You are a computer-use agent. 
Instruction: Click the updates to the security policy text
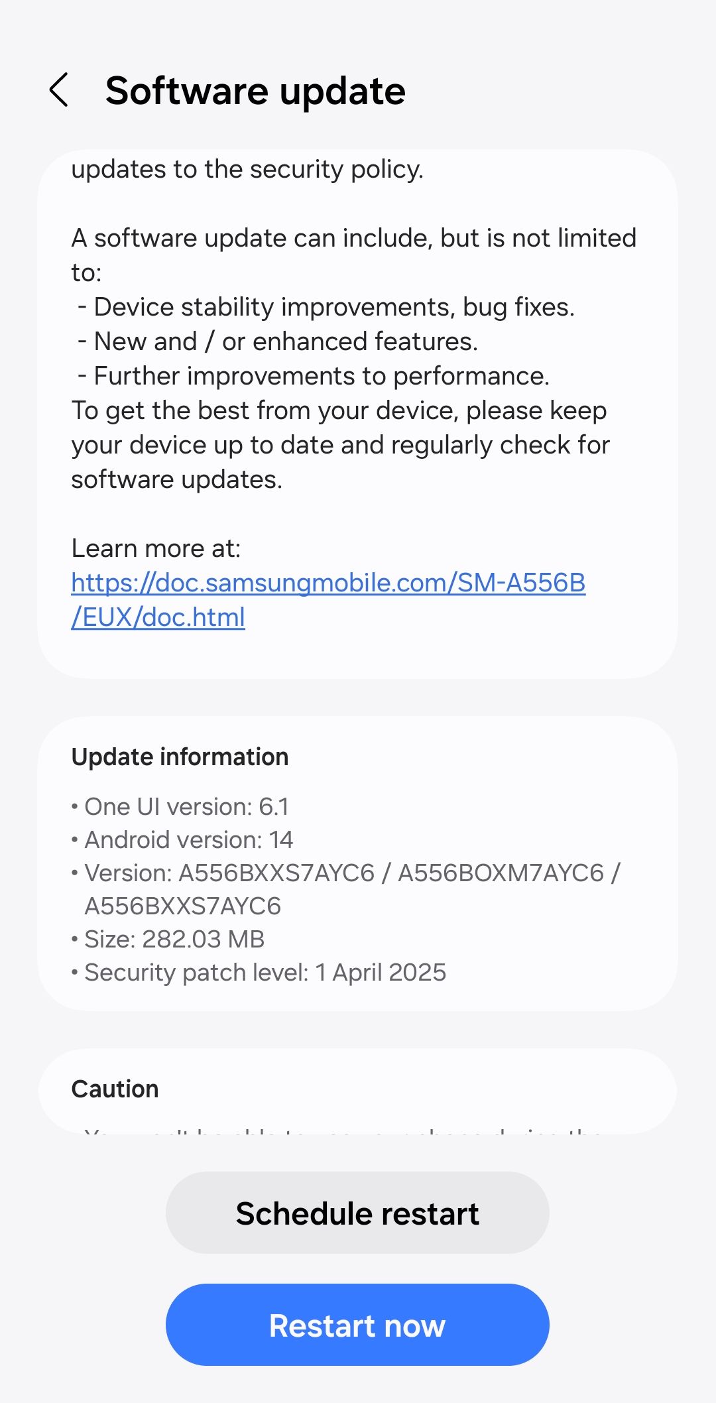pos(247,169)
